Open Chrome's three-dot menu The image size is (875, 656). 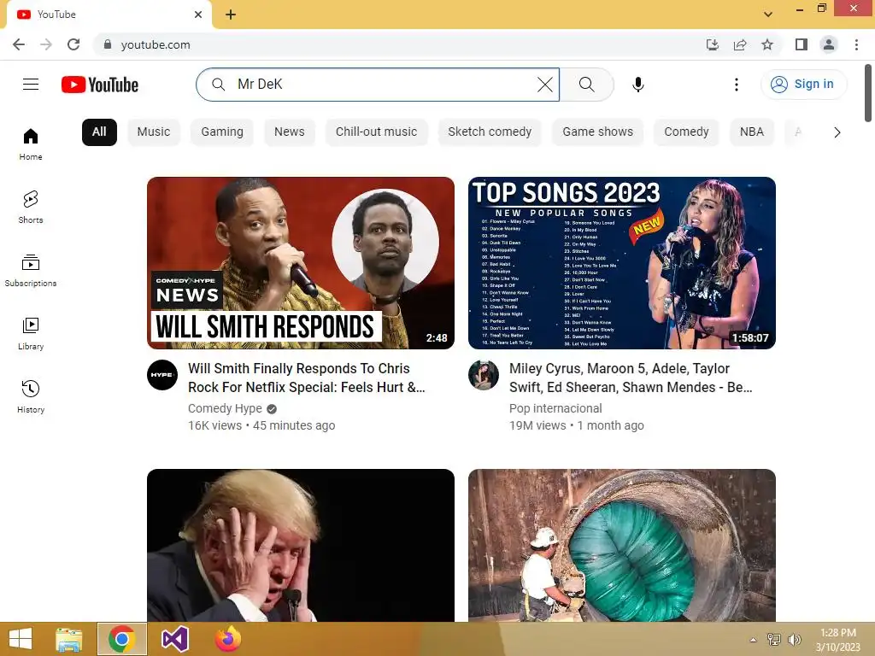coord(856,44)
